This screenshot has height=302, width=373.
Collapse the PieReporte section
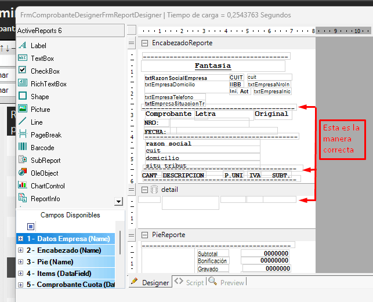click(x=144, y=235)
